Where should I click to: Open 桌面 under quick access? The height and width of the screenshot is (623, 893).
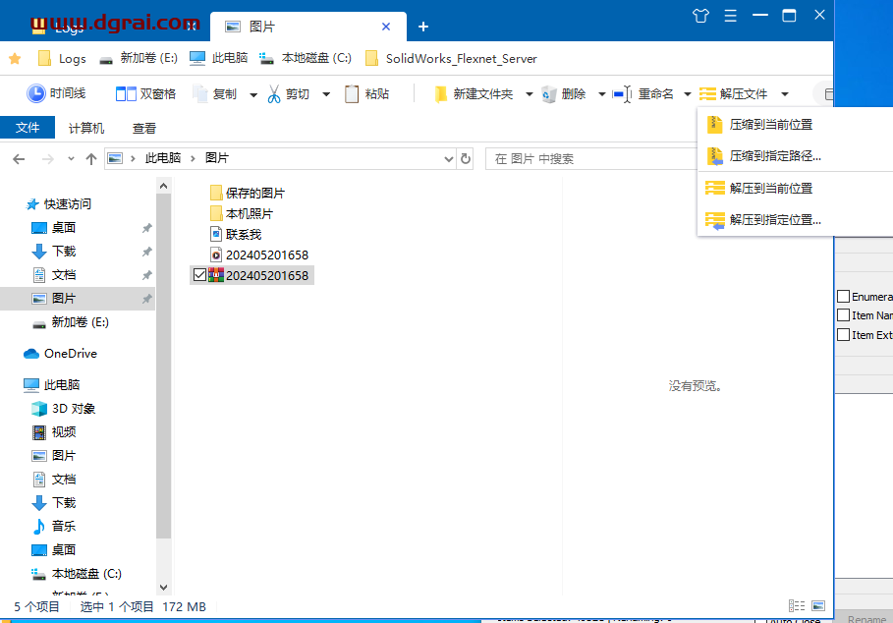[x=53, y=228]
